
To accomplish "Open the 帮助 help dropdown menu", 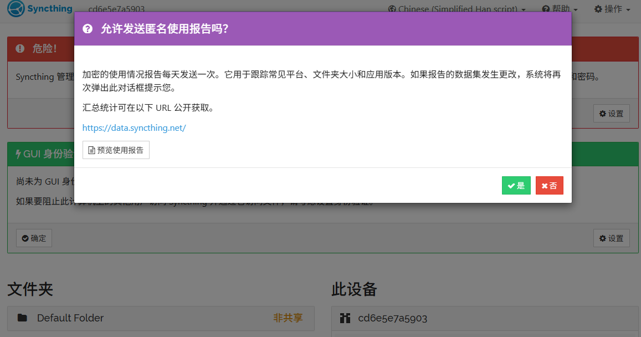I will pyautogui.click(x=560, y=9).
